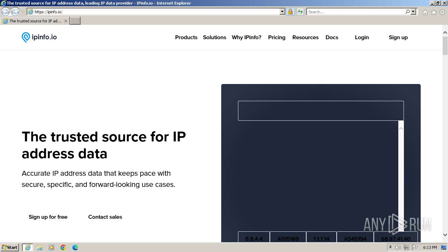
Task: Click the network tray icon
Action: (x=406, y=247)
